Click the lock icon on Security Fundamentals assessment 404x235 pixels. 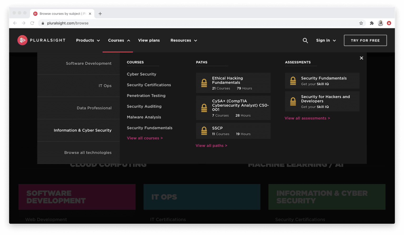click(x=293, y=81)
